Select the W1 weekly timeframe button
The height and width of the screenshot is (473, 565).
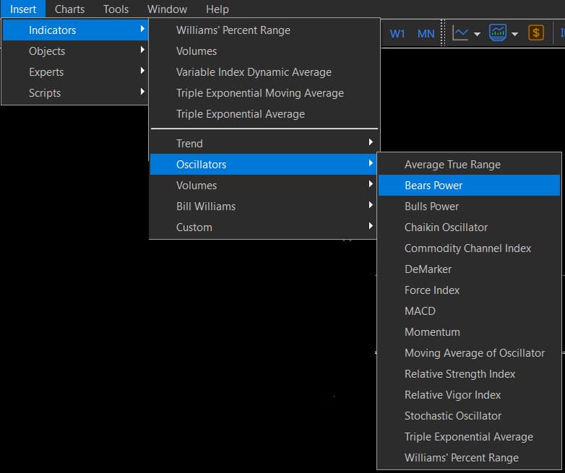[x=397, y=33]
